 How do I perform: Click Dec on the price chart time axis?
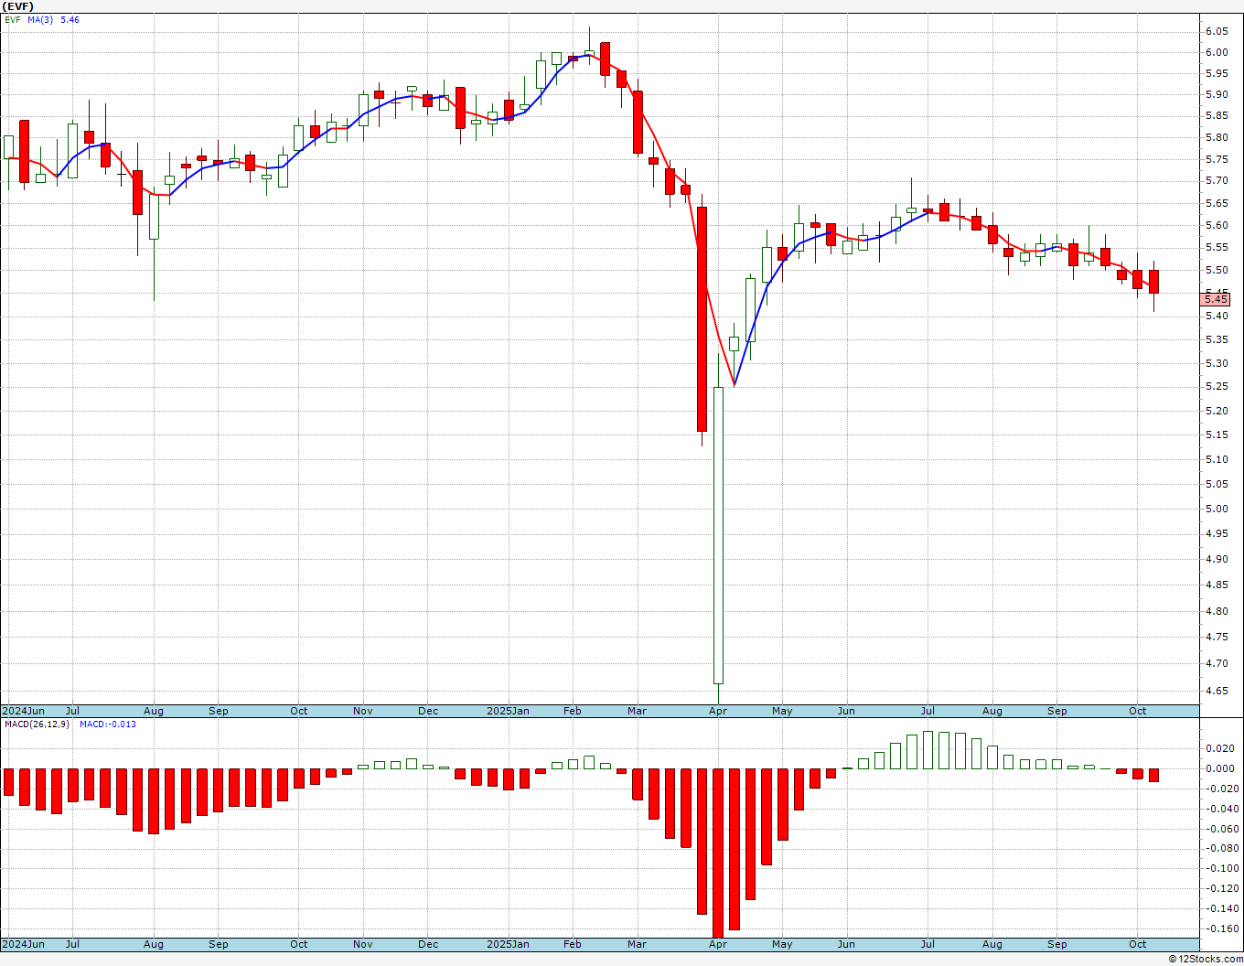(428, 711)
